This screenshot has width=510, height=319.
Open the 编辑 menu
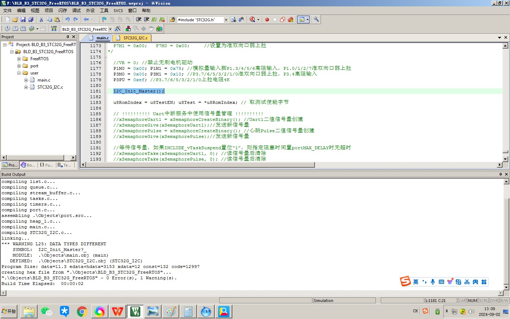pyautogui.click(x=21, y=11)
